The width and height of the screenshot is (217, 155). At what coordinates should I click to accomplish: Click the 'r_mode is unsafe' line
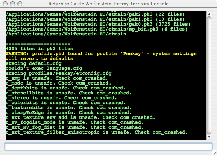(x=58, y=83)
